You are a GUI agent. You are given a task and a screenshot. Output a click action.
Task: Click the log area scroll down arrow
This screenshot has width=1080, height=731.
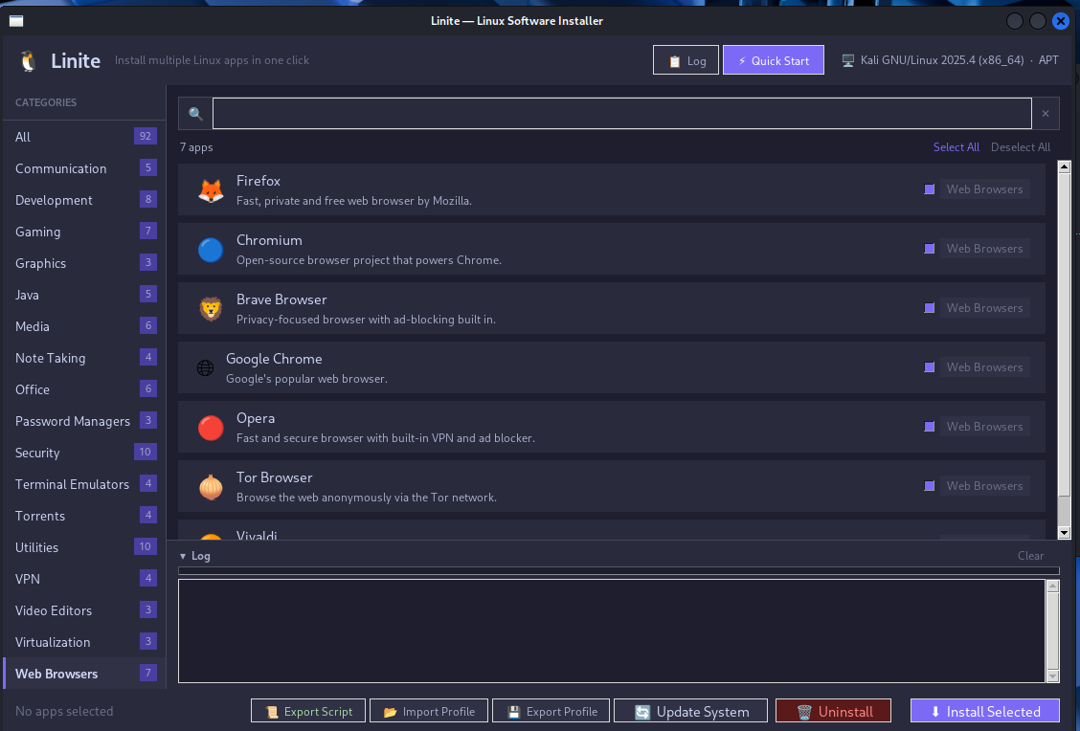pyautogui.click(x=1052, y=676)
